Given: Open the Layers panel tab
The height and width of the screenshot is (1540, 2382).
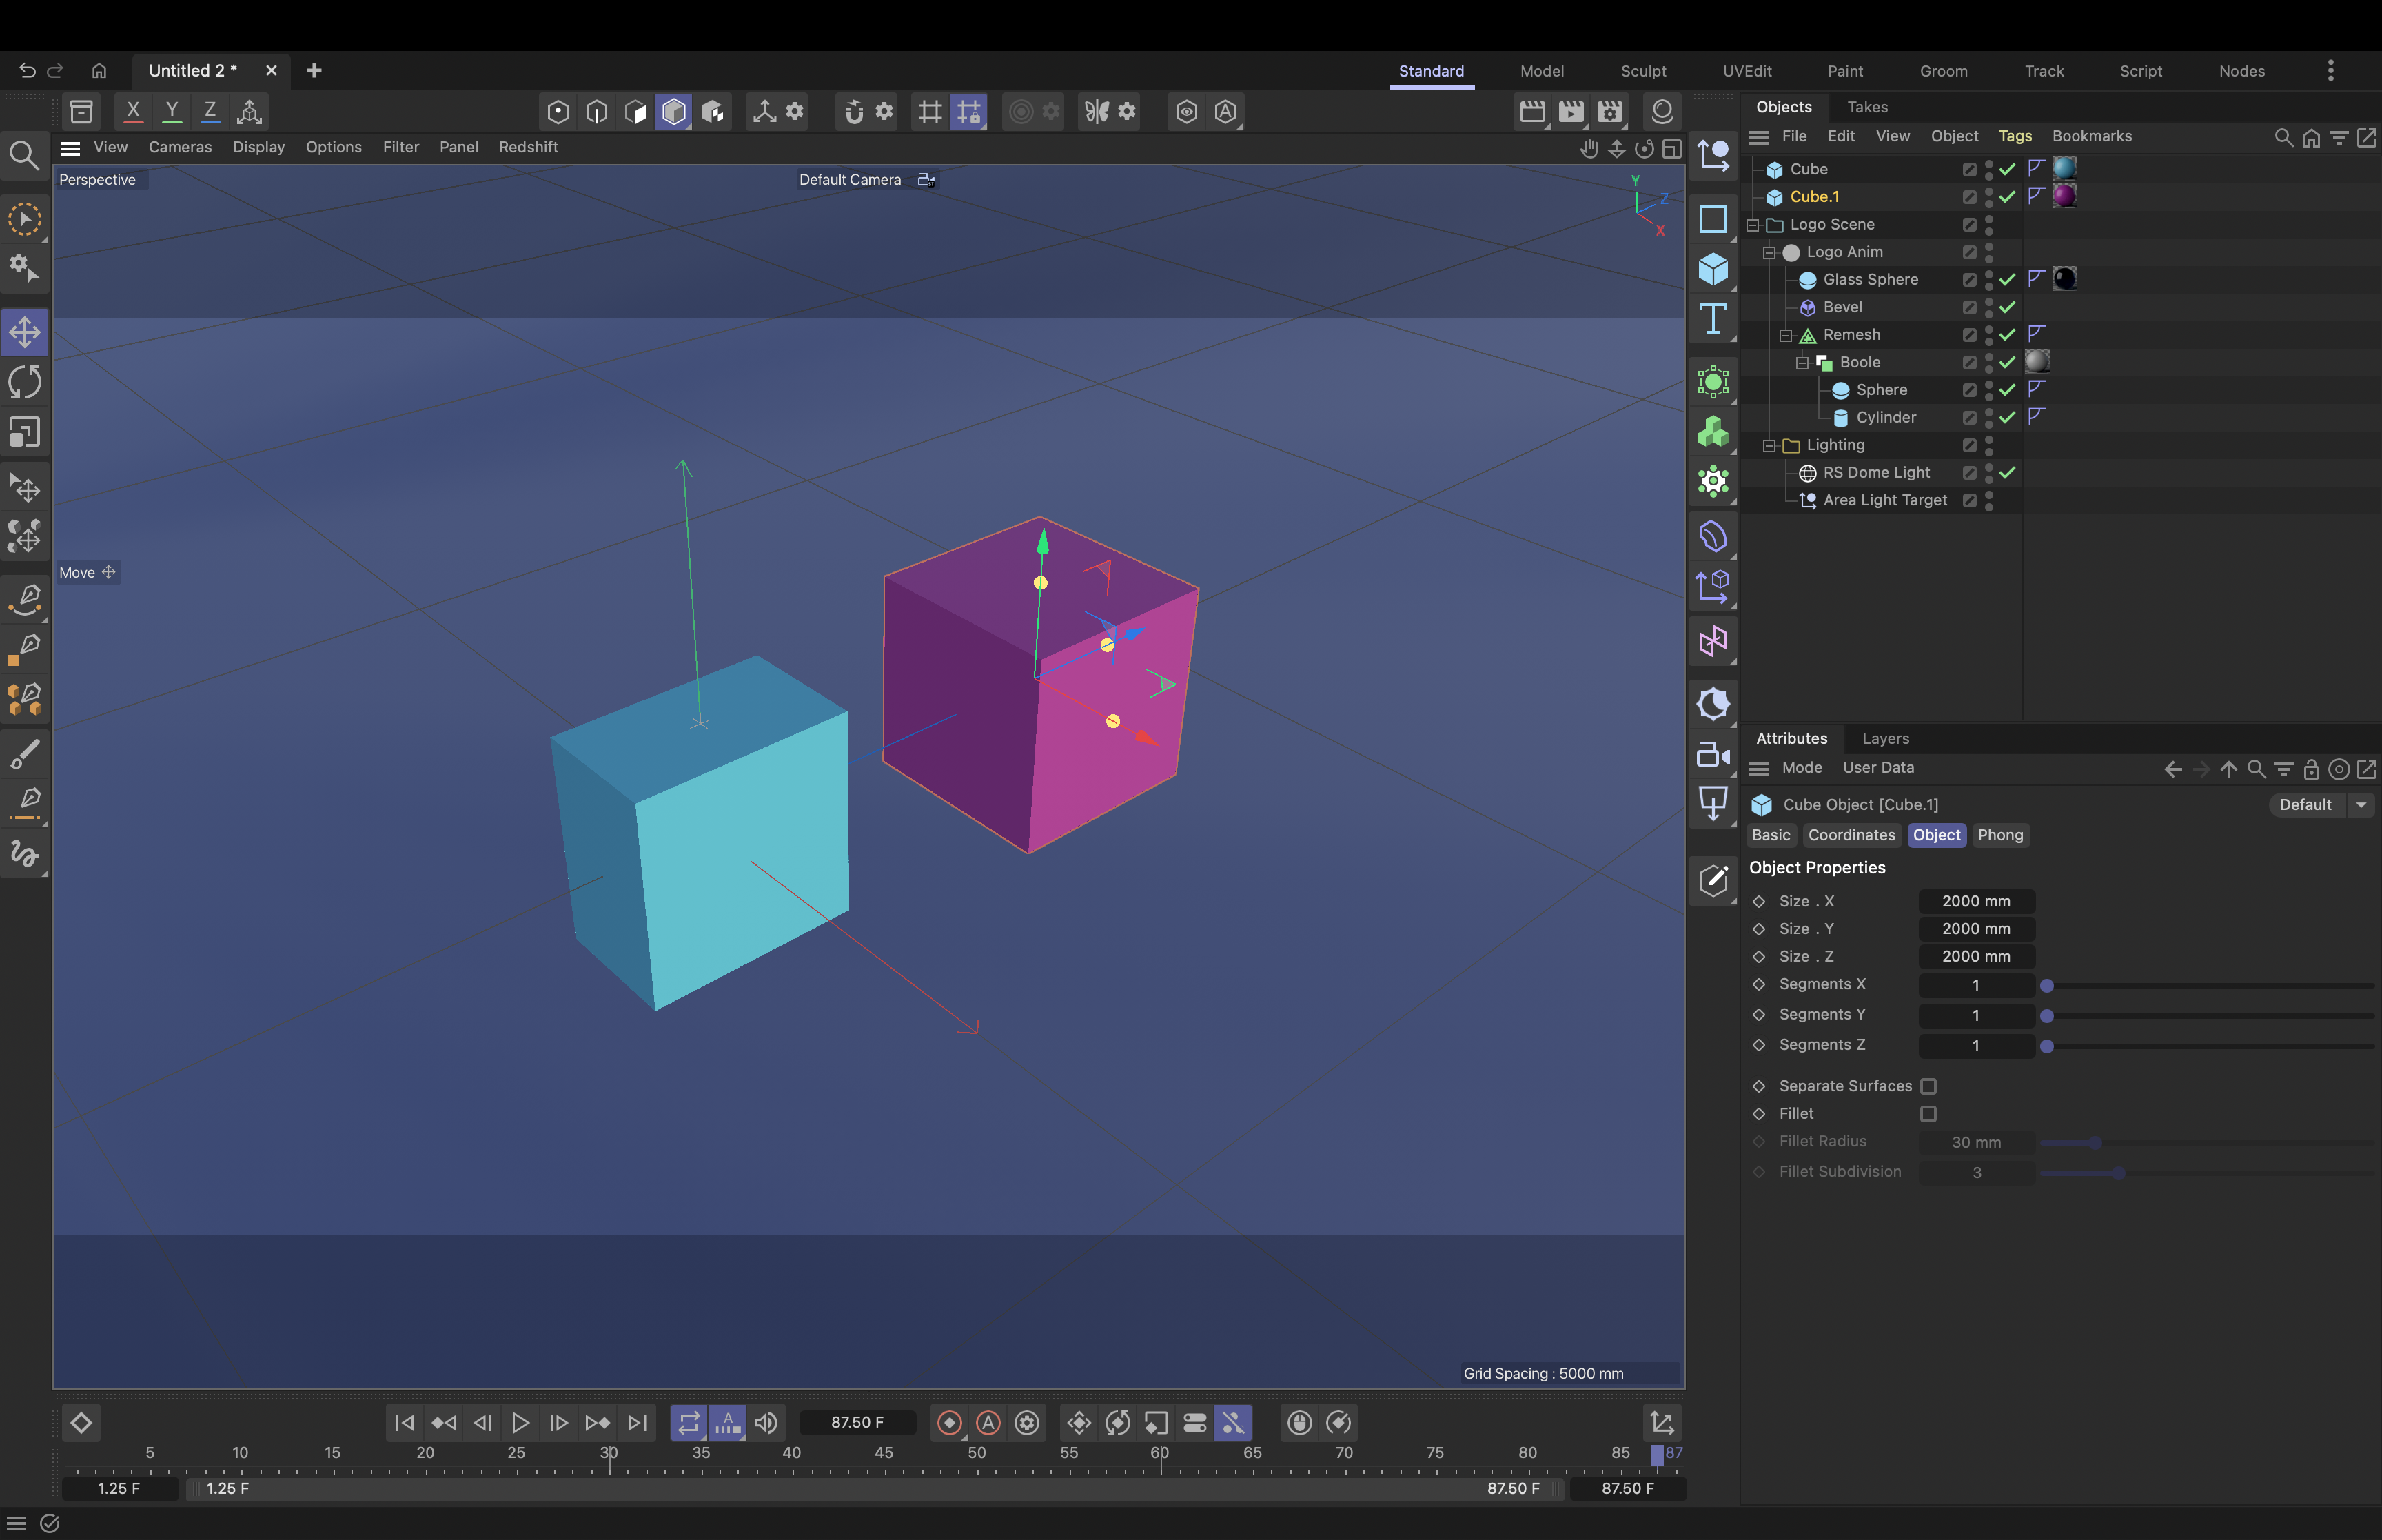Looking at the screenshot, I should coord(1884,739).
